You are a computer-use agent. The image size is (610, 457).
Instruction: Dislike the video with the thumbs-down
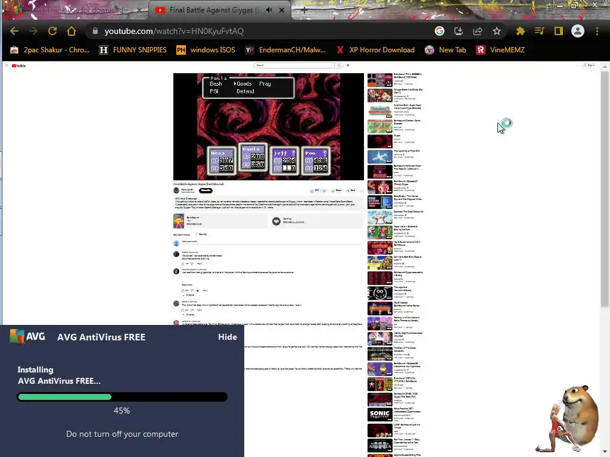[324, 190]
